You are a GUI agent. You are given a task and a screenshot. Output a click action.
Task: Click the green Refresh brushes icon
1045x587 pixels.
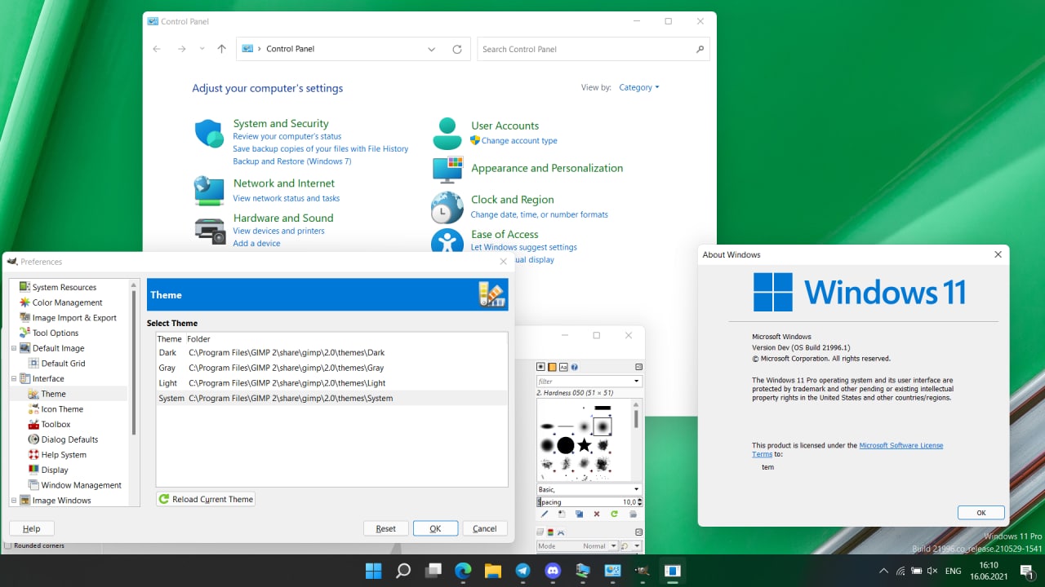point(614,514)
